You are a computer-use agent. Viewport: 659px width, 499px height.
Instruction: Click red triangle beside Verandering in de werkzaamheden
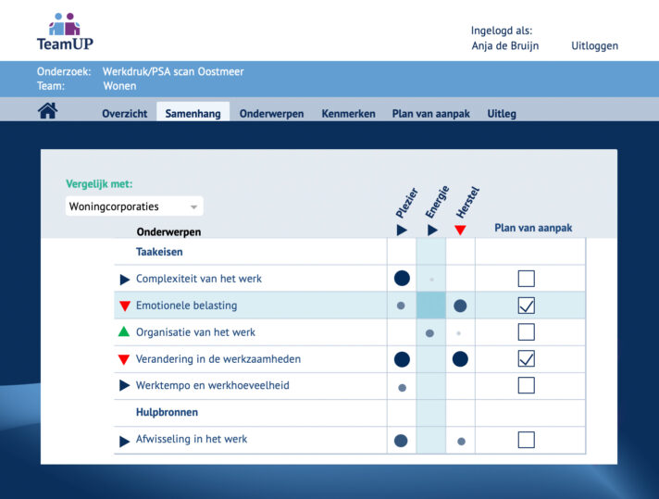pos(124,359)
